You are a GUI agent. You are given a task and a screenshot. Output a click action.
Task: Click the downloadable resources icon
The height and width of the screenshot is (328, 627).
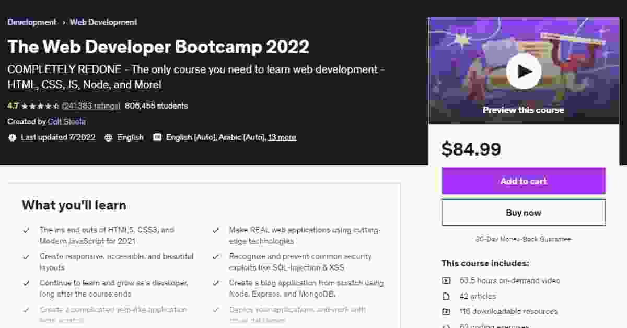(446, 312)
